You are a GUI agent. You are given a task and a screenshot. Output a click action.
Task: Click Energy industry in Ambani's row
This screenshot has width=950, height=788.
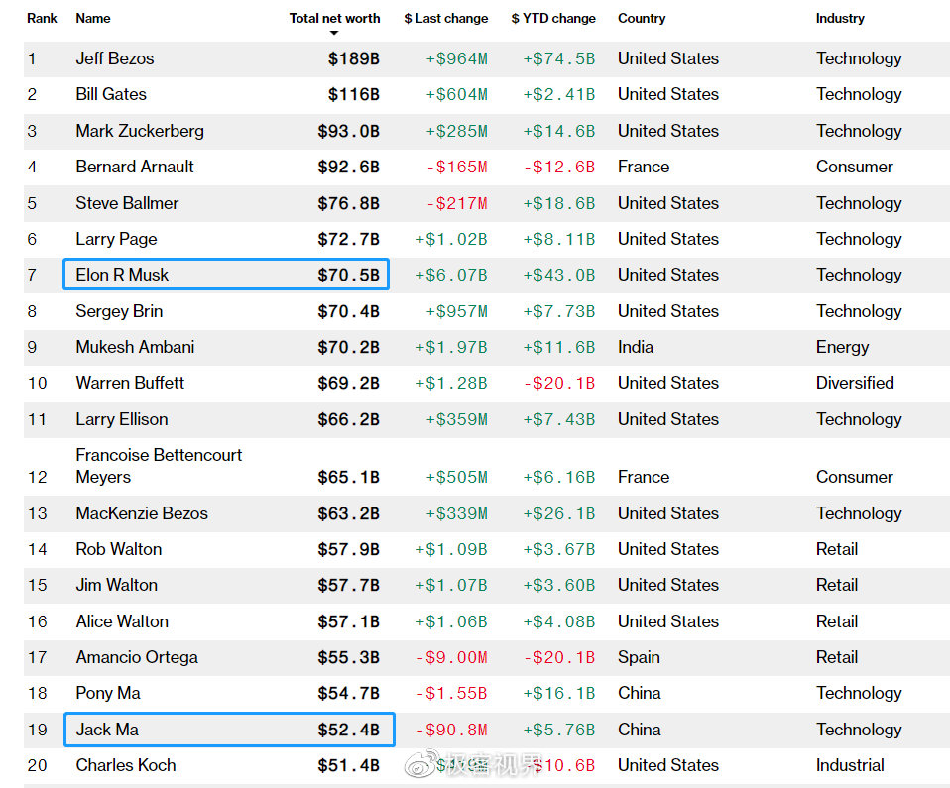pyautogui.click(x=842, y=347)
